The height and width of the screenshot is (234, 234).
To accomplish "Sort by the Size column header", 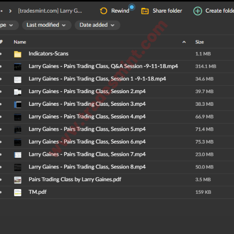I will tap(199, 42).
